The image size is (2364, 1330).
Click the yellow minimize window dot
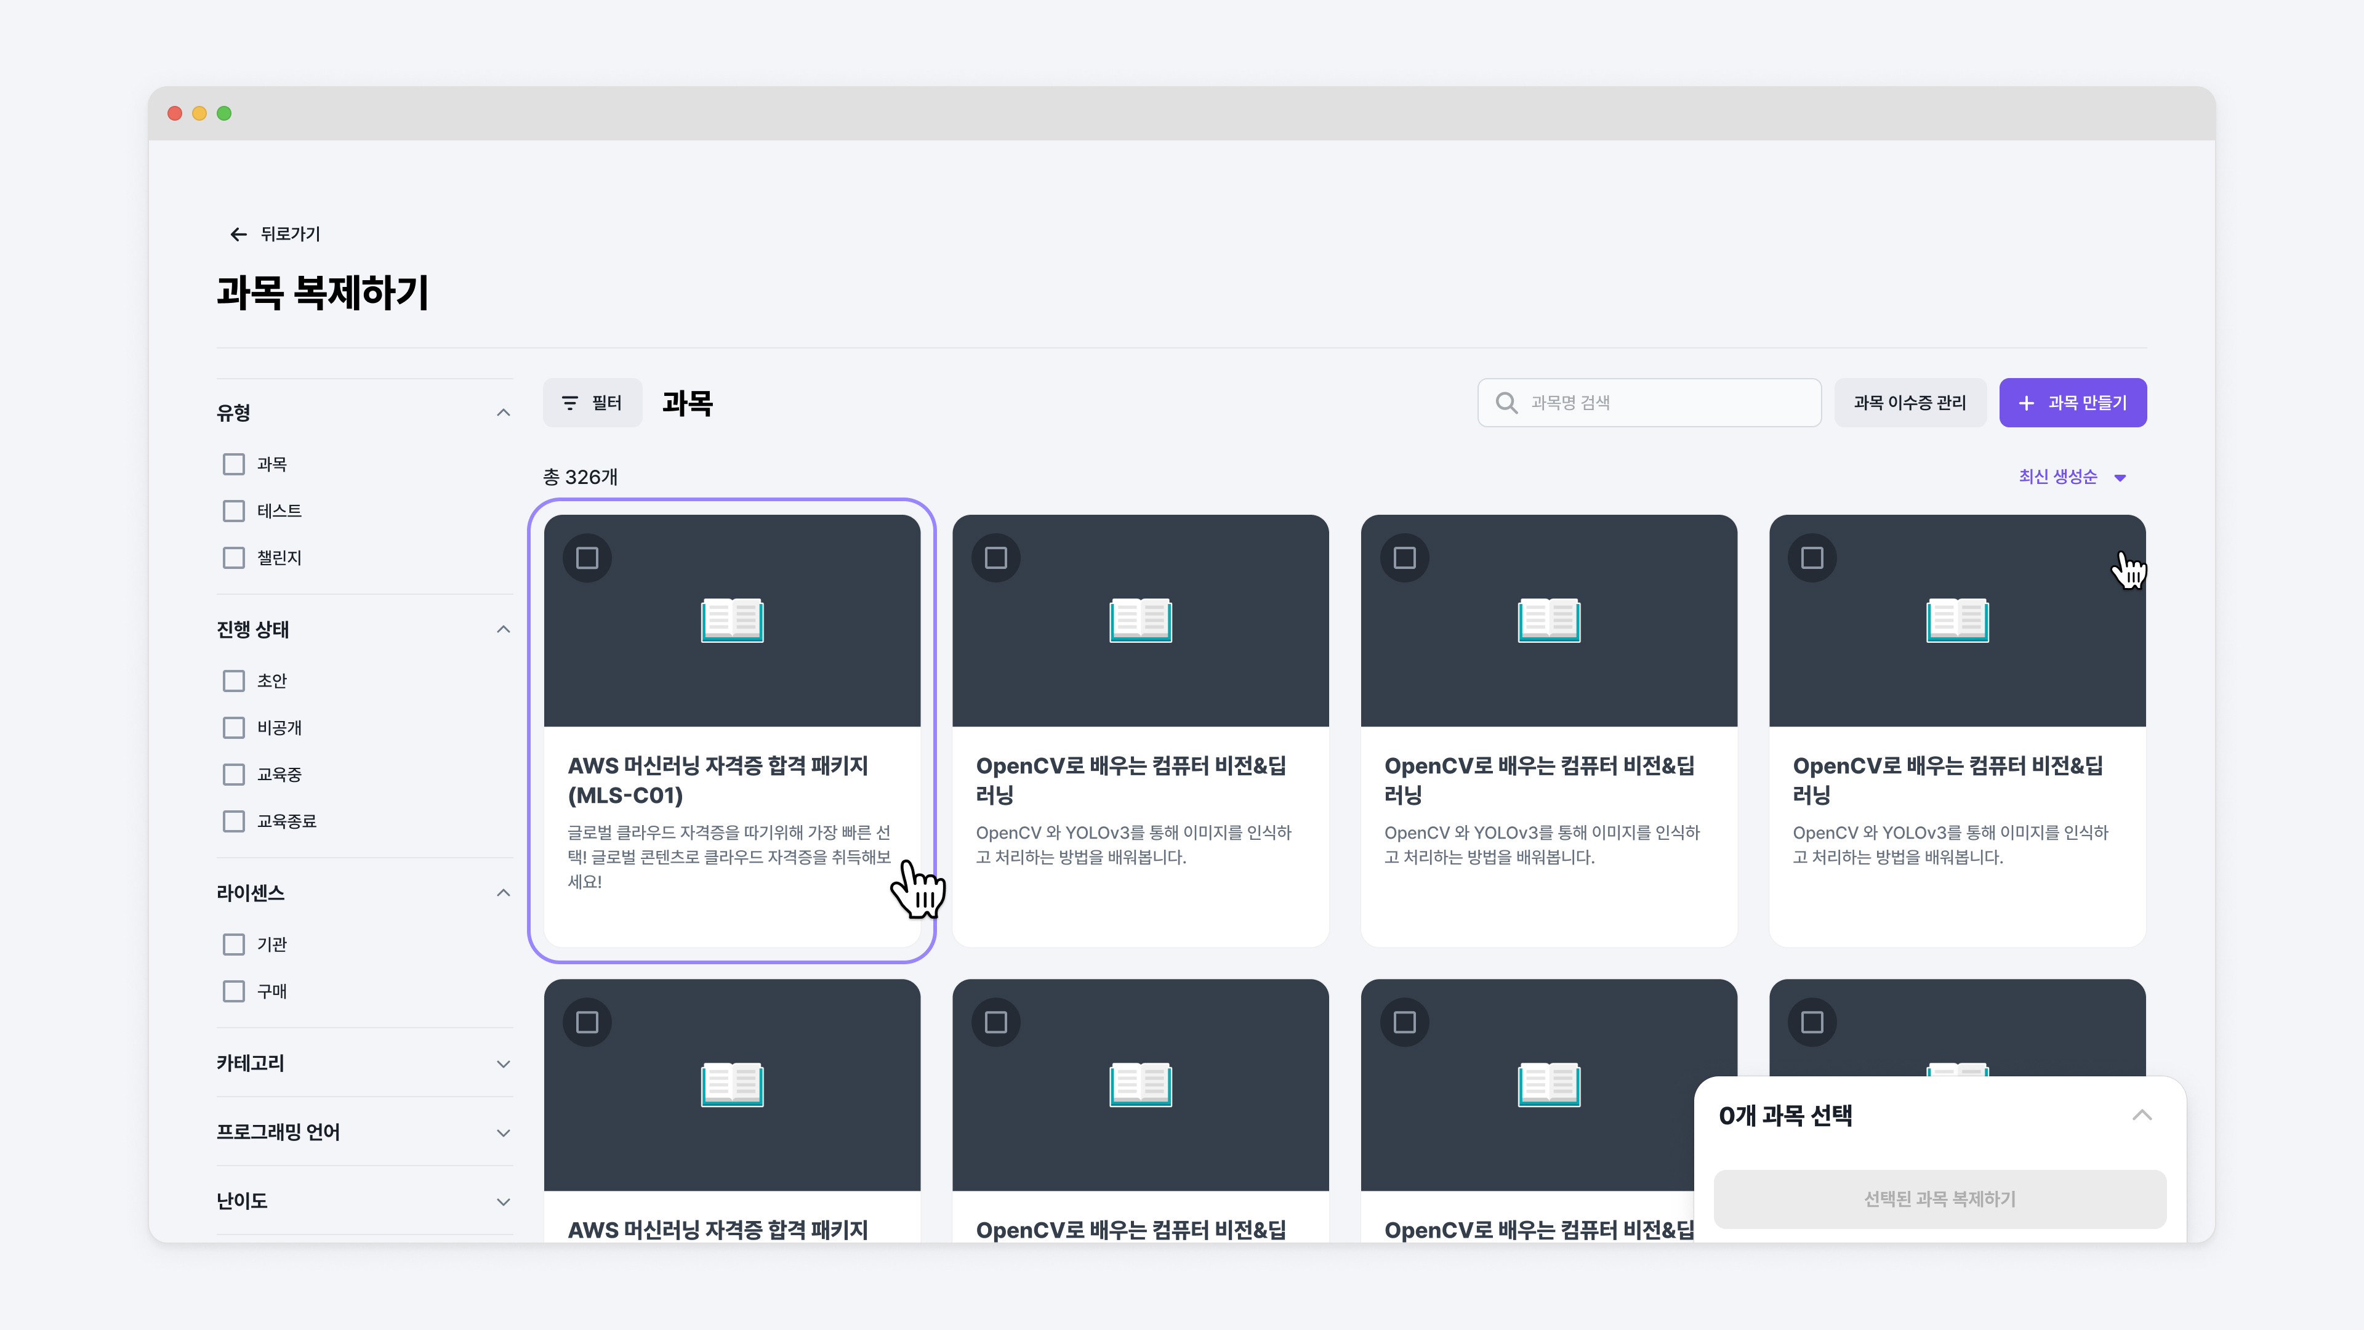pyautogui.click(x=199, y=114)
